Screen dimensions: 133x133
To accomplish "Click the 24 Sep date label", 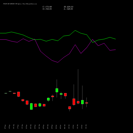I will click(x=39, y=127).
